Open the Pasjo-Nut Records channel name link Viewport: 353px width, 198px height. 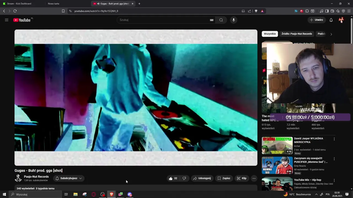pyautogui.click(x=36, y=177)
